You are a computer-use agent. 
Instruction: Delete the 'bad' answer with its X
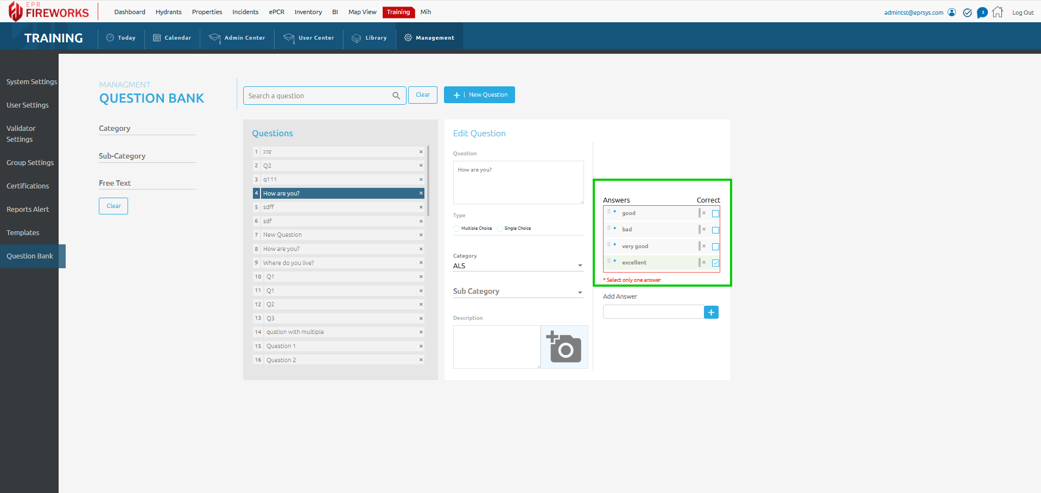point(704,230)
